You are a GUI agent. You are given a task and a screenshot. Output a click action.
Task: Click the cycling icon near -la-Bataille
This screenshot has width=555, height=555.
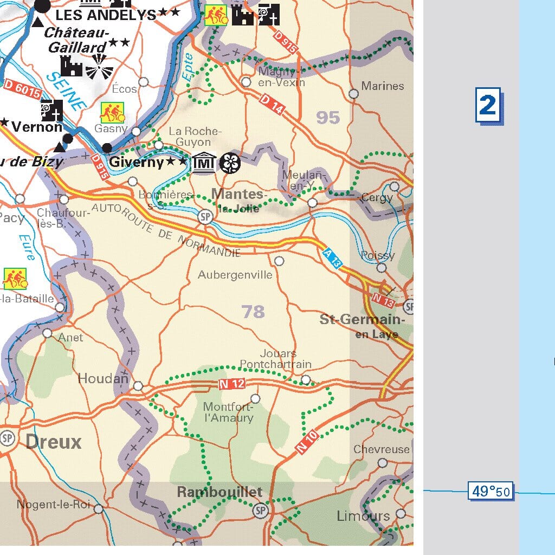coord(14,277)
